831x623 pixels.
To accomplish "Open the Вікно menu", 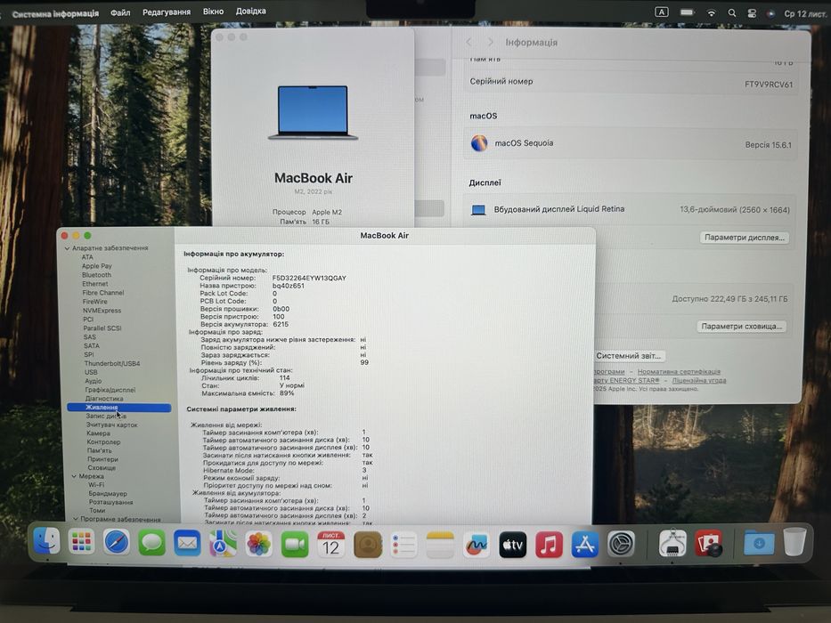I will (213, 11).
